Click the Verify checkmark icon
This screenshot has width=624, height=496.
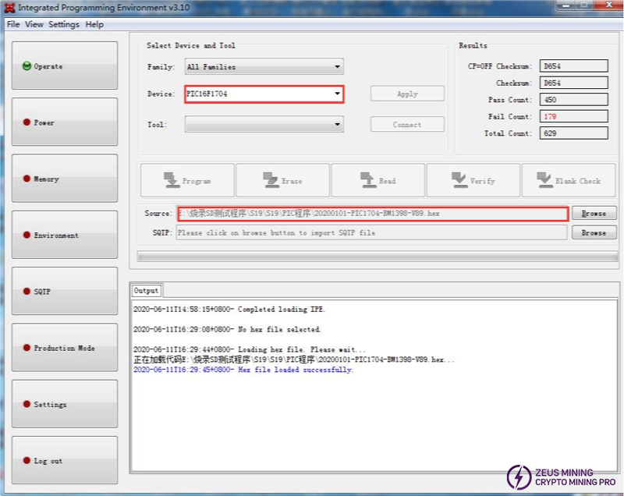point(459,180)
